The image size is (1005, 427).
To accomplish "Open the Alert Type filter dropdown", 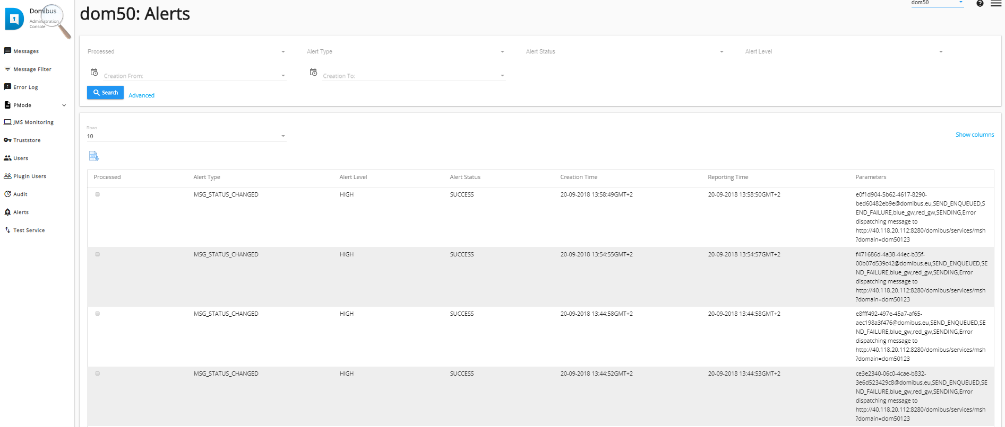I will [406, 51].
